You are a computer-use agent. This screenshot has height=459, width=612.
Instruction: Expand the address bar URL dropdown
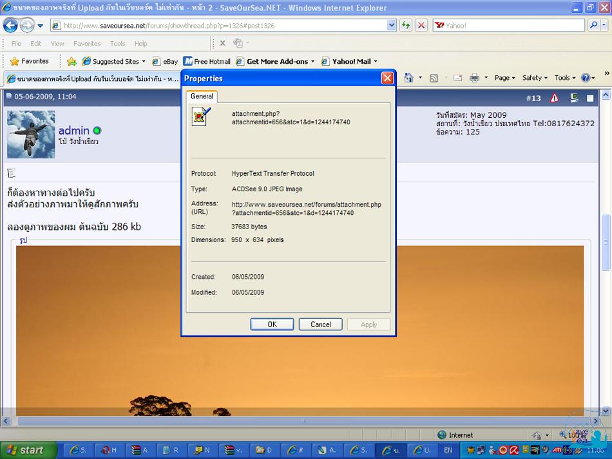click(x=392, y=26)
